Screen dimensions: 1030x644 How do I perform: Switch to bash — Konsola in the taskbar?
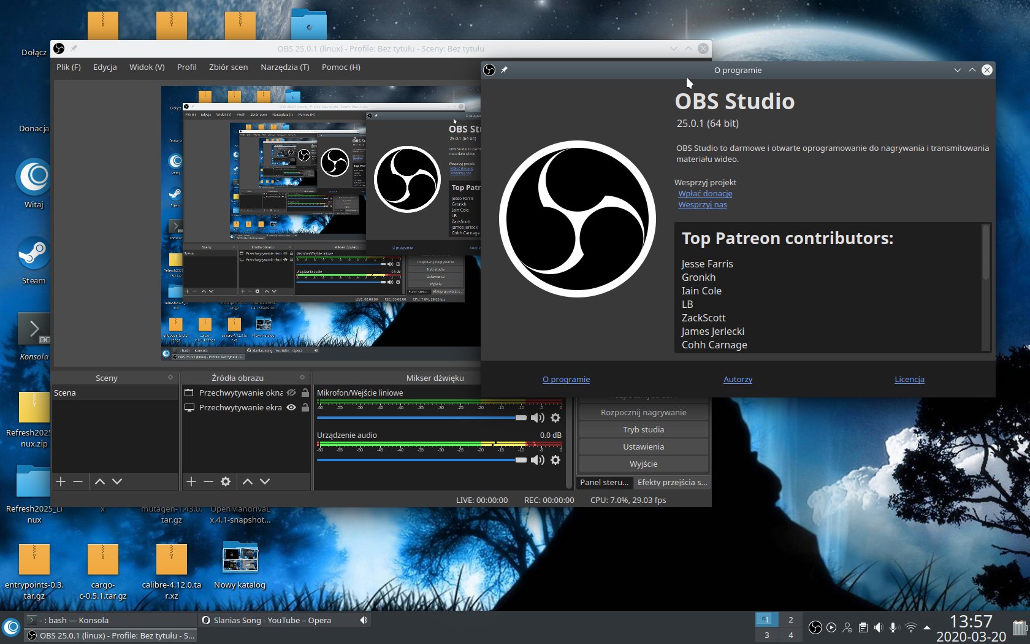[110, 620]
